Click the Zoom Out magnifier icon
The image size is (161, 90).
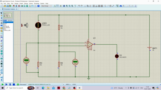click(69, 6)
